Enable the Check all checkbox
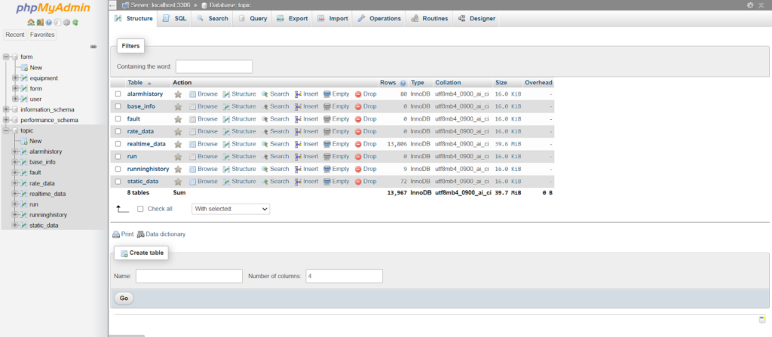The height and width of the screenshot is (337, 772). (140, 209)
